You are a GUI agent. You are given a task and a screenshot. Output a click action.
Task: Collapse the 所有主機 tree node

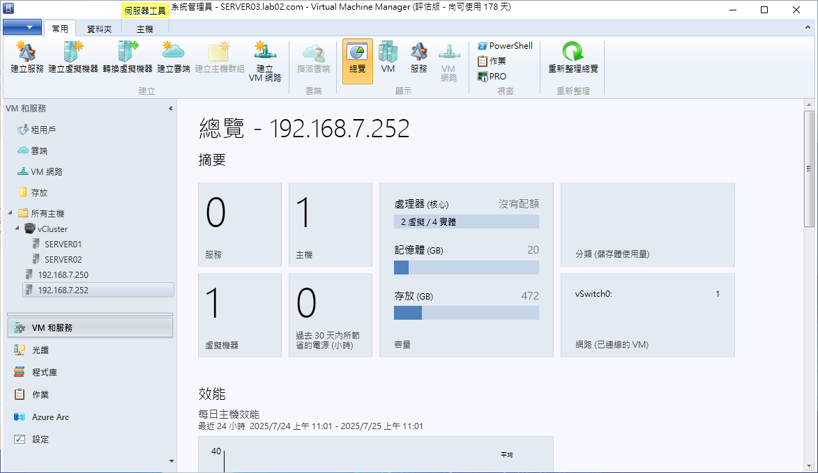10,213
